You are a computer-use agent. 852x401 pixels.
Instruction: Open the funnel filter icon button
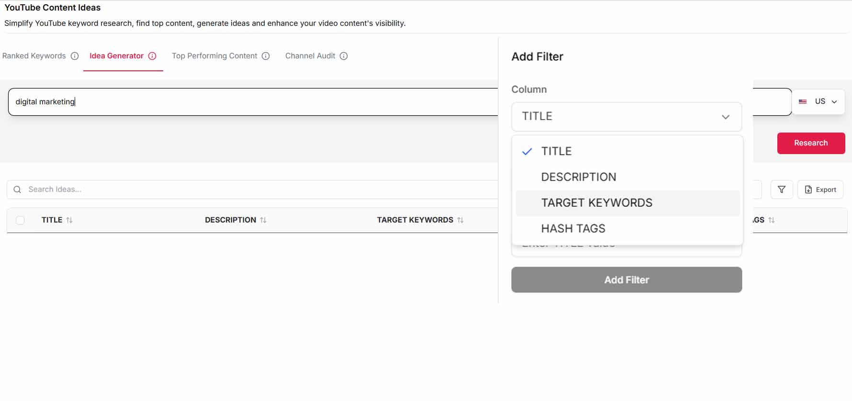point(782,189)
